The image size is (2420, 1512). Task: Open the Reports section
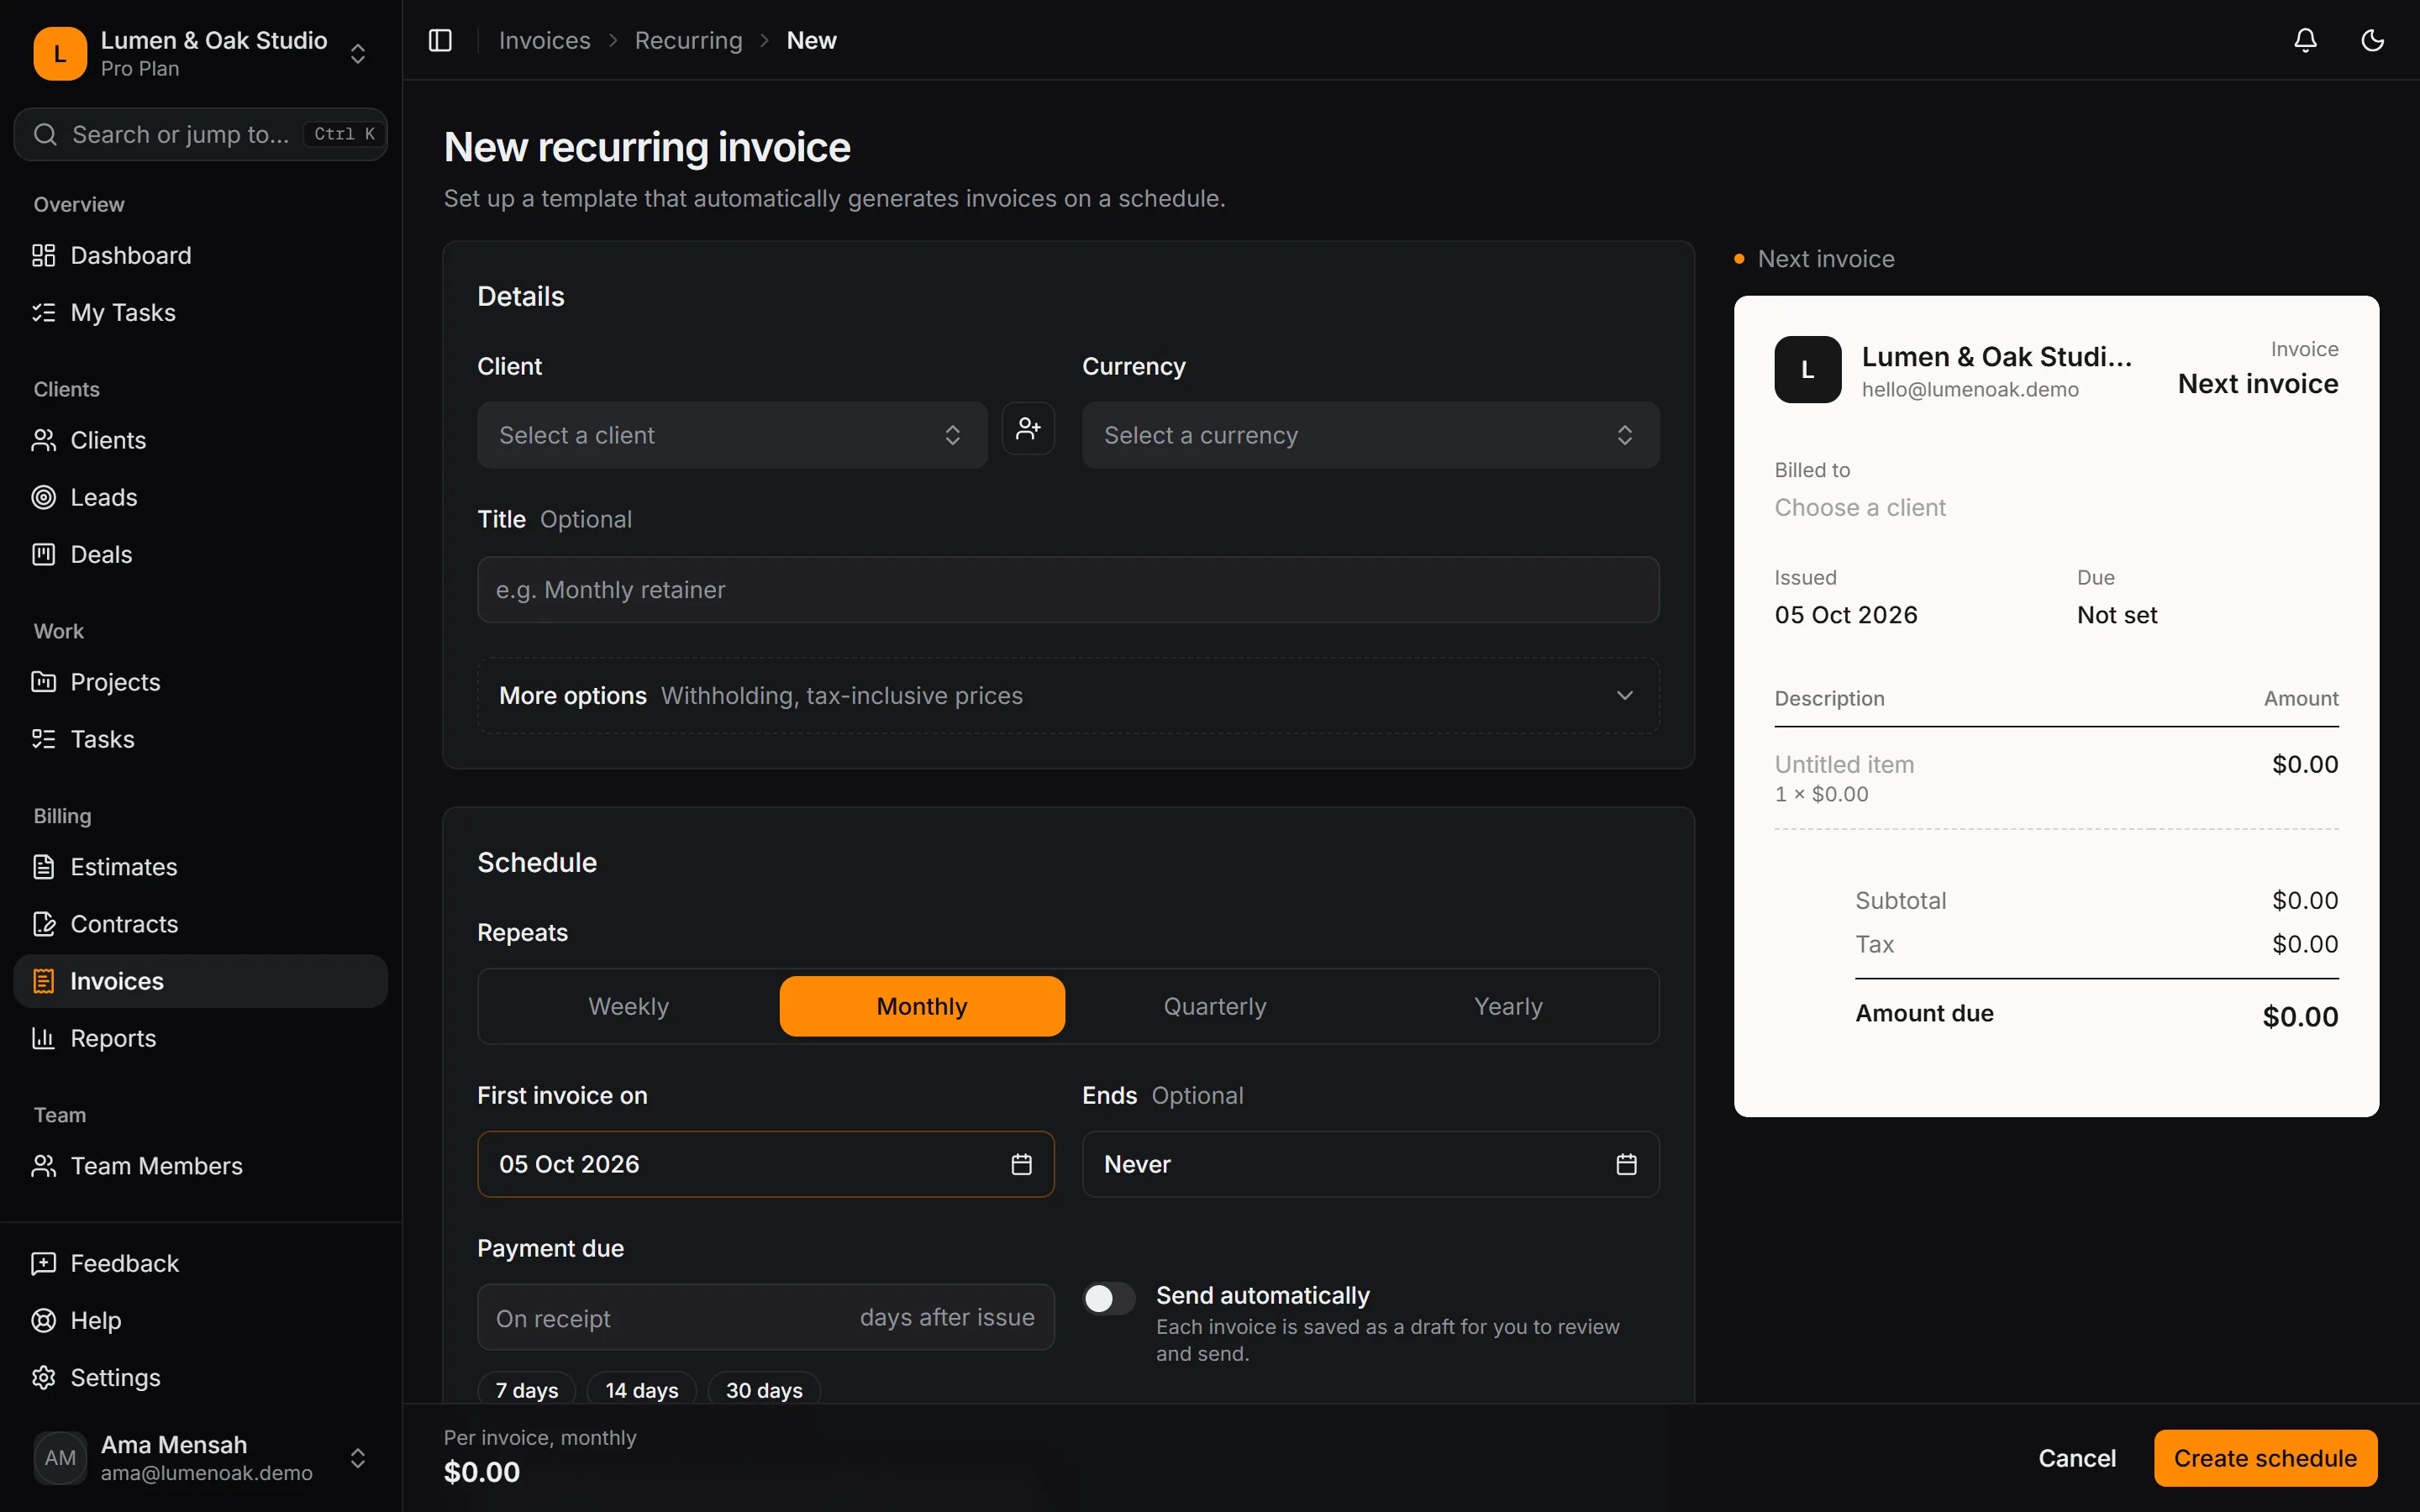pos(200,1038)
